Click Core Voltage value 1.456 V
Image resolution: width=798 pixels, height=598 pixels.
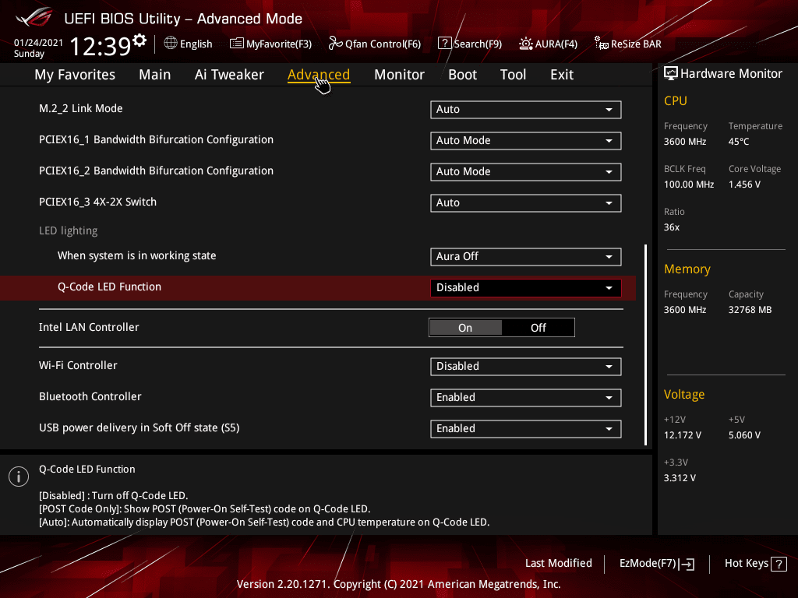click(x=744, y=185)
